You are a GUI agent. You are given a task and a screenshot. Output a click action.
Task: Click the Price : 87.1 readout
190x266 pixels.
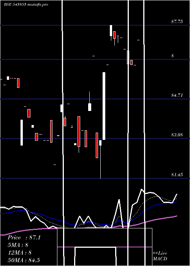24,237
